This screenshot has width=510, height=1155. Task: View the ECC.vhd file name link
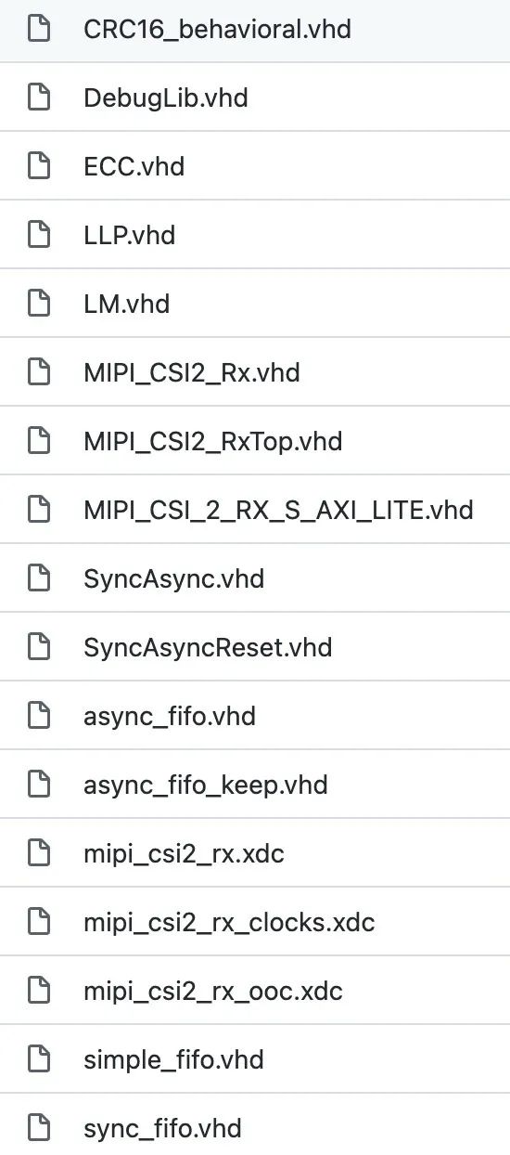coord(134,167)
